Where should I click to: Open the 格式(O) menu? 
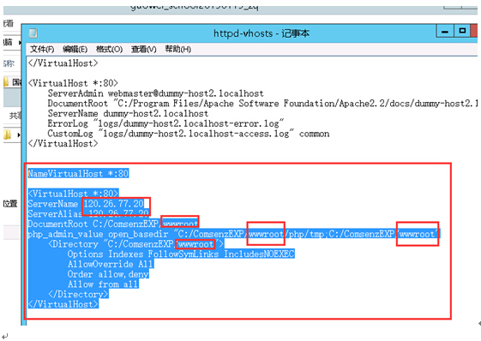109,49
